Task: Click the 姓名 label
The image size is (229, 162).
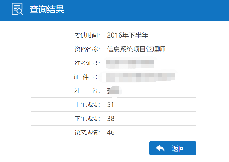Action: (87, 91)
